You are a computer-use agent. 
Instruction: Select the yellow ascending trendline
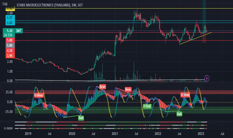click(x=195, y=38)
